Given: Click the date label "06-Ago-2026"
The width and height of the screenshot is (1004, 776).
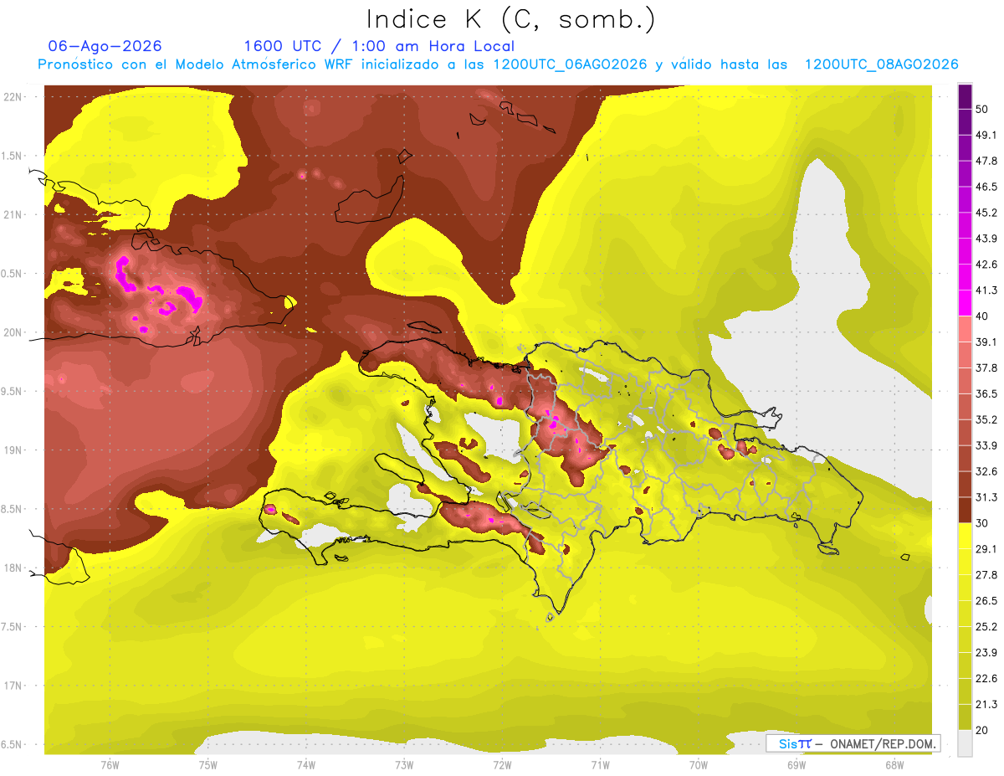Looking at the screenshot, I should (105, 46).
